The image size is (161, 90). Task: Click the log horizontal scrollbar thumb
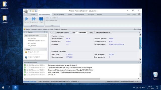(x=63, y=79)
